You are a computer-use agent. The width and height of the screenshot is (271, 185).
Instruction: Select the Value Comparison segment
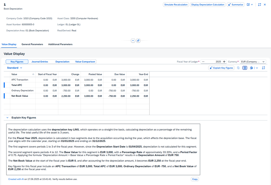(85, 62)
